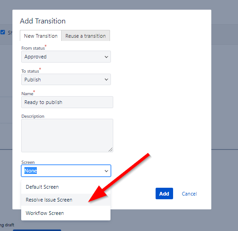
Task: Focus the empty Description text area
Action: (x=67, y=135)
